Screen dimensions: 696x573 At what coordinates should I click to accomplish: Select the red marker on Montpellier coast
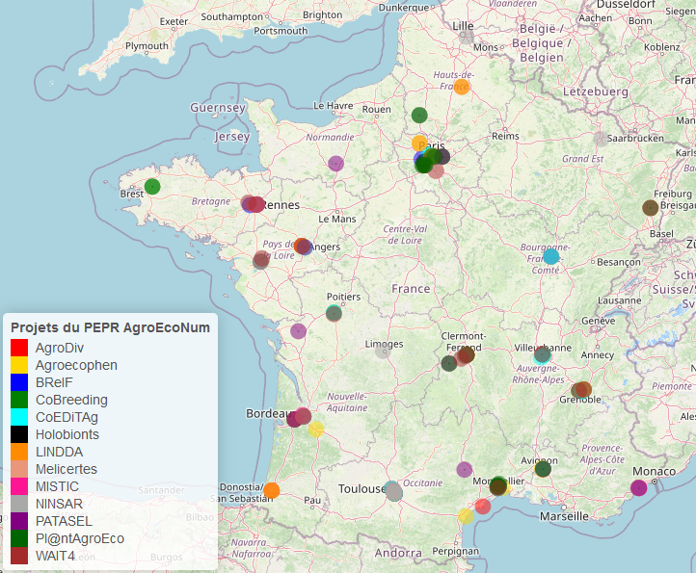[483, 506]
